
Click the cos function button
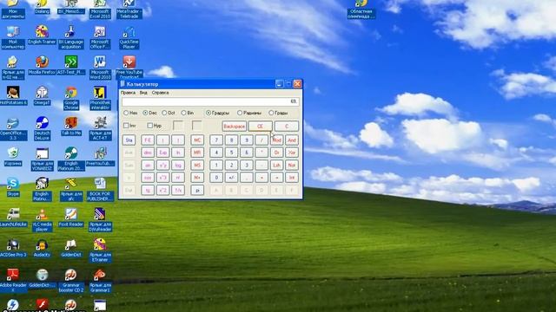(148, 178)
